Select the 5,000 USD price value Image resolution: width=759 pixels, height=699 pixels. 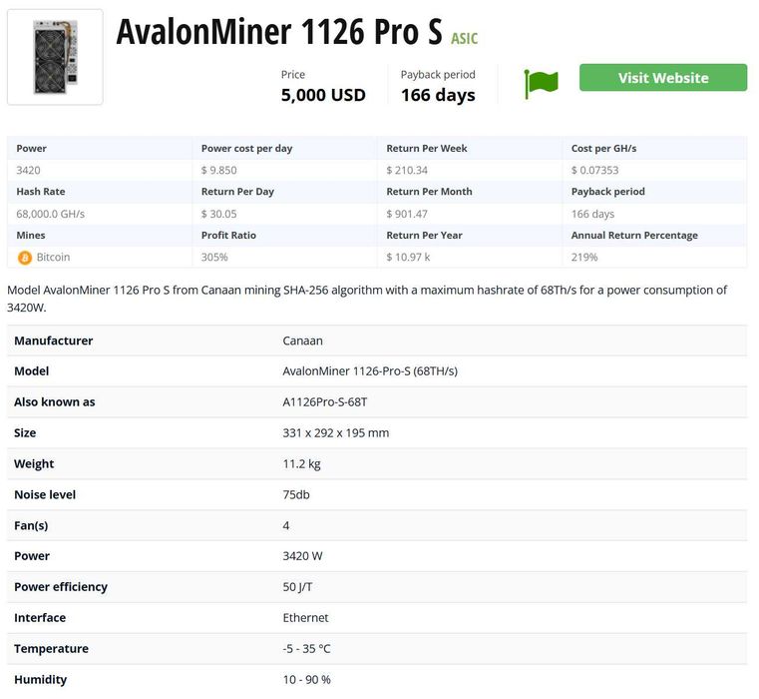(323, 95)
